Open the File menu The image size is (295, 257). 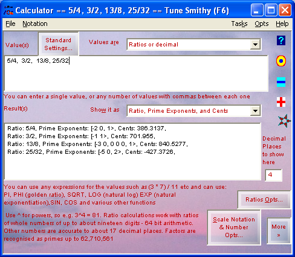[x=10, y=24]
